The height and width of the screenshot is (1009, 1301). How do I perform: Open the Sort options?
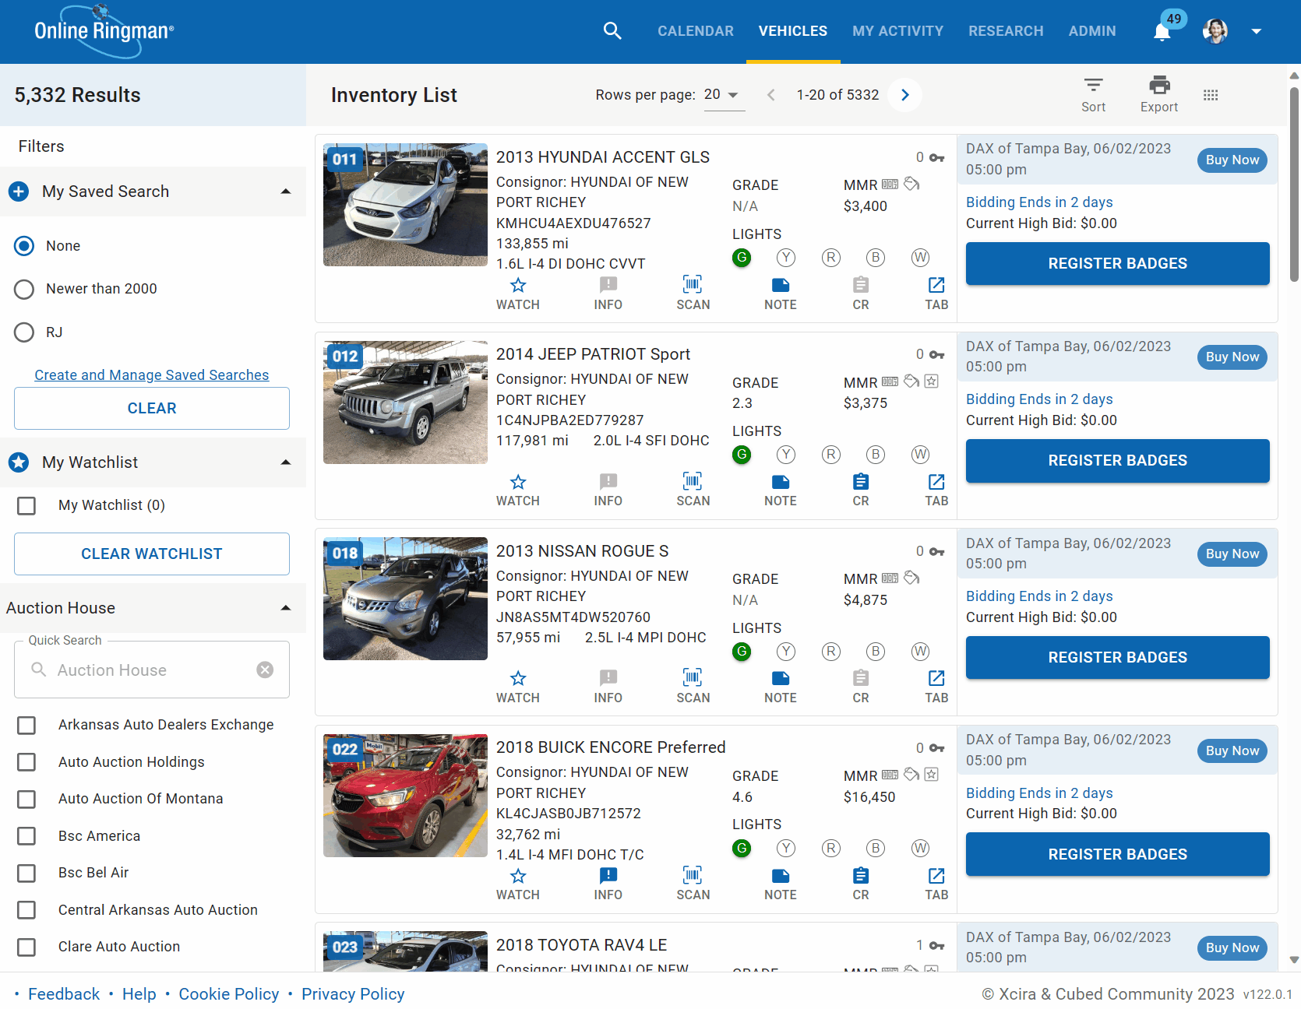pos(1094,95)
